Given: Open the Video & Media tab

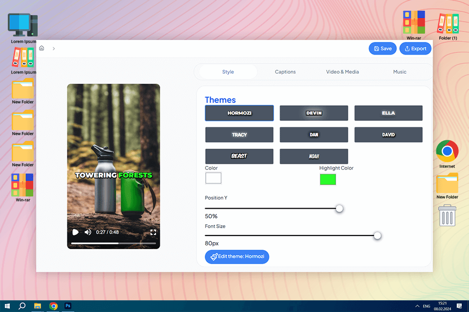Looking at the screenshot, I should coord(342,72).
